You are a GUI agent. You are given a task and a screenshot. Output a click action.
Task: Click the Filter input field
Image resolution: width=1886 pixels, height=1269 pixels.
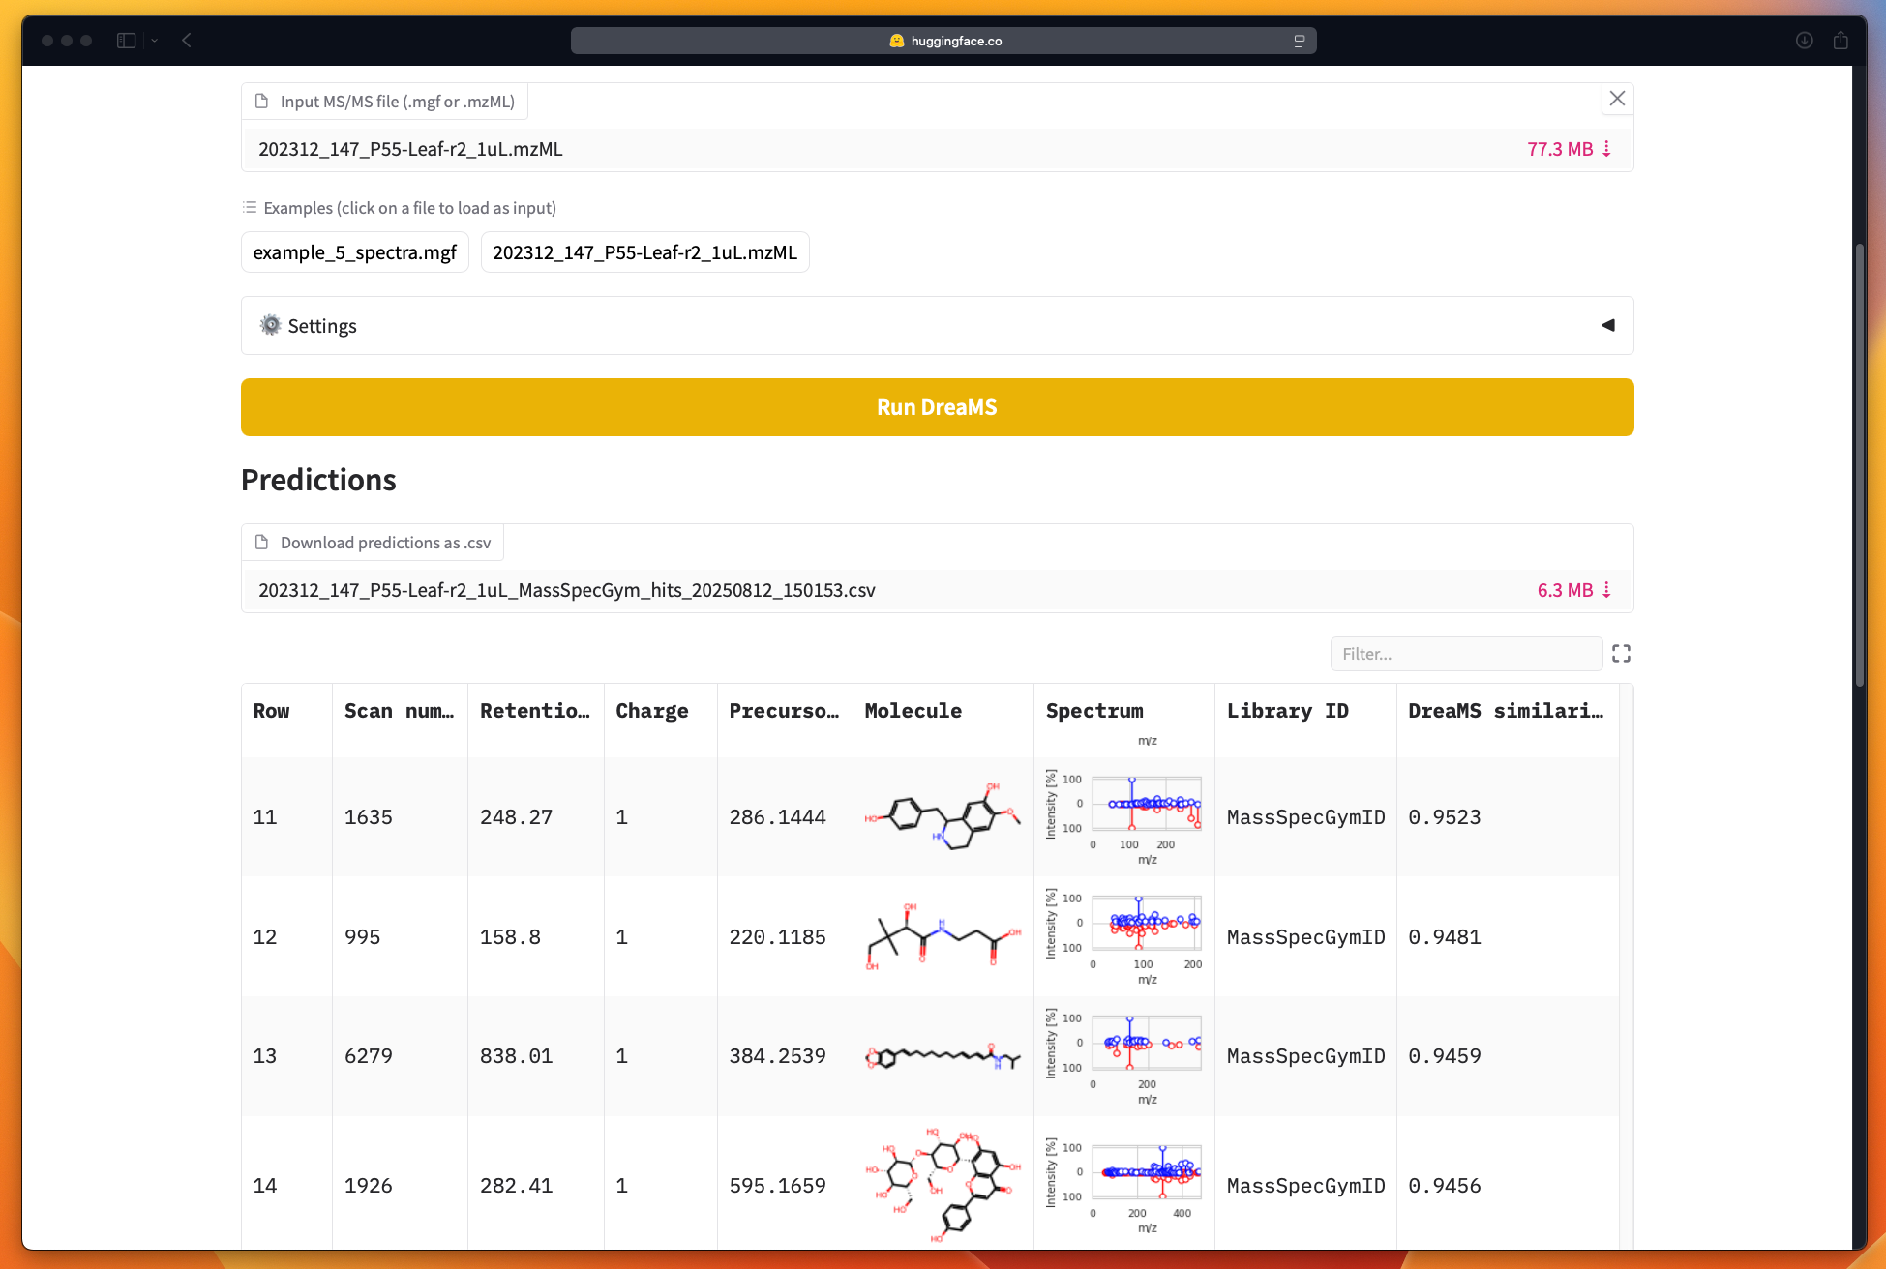pos(1465,654)
